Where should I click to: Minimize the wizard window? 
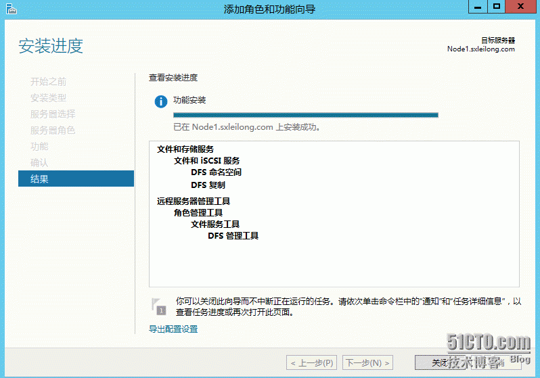tap(478, 7)
